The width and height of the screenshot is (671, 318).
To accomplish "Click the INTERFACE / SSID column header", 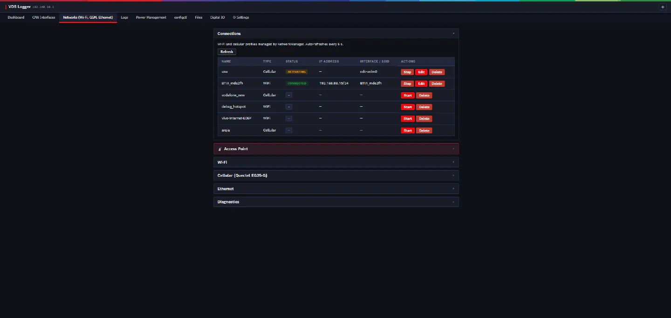I will [x=375, y=62].
